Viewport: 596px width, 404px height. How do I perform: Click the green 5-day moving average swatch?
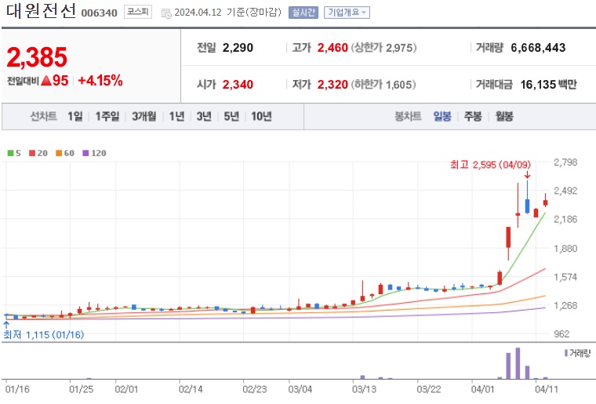(11, 153)
